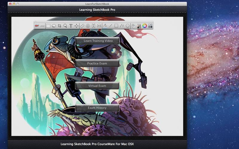Click the red Undo arrow in the toolbar

coord(37,26)
